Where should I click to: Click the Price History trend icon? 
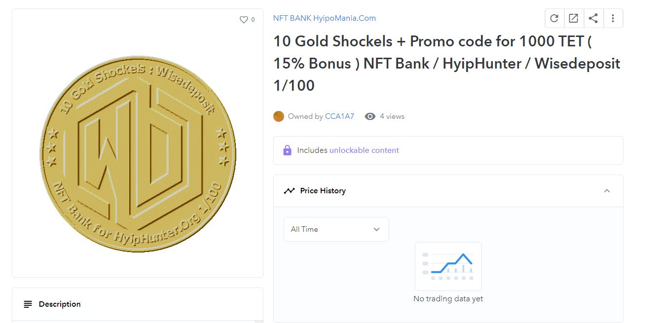289,191
